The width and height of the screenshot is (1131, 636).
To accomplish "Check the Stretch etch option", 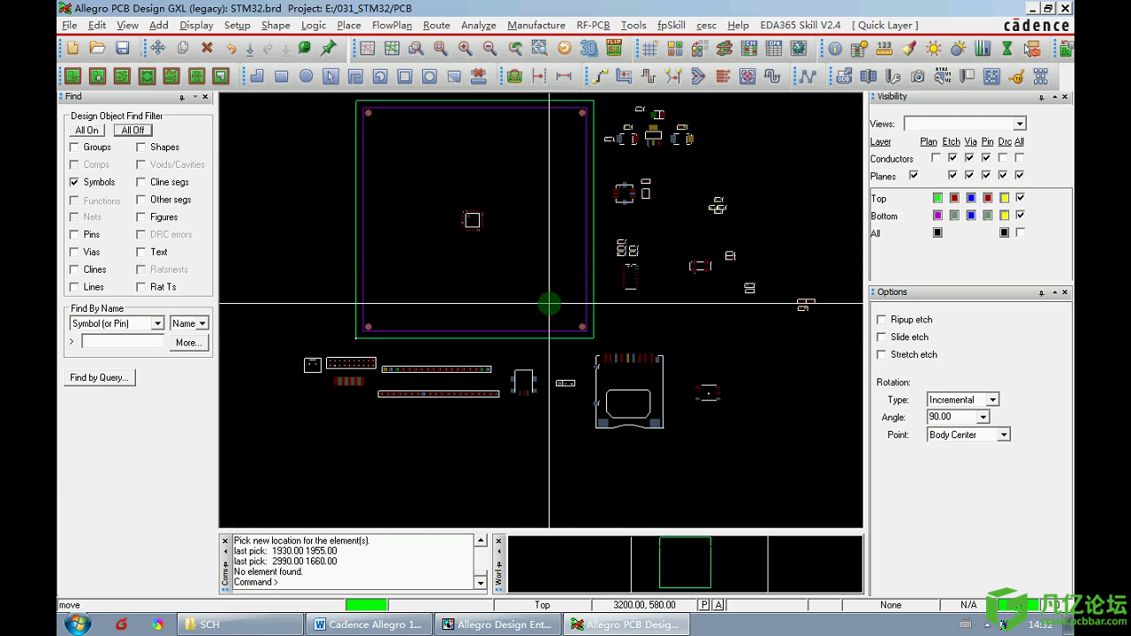I will pos(881,355).
